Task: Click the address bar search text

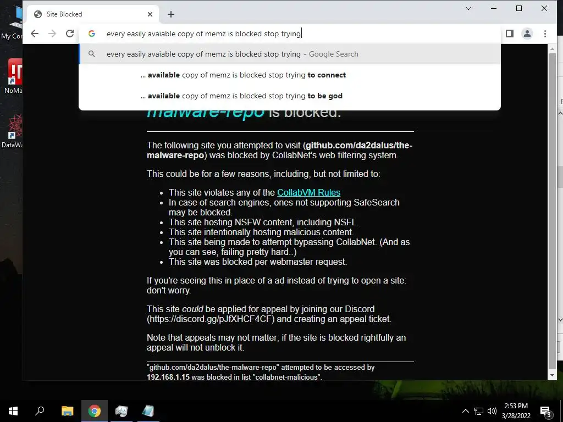Action: pyautogui.click(x=203, y=34)
